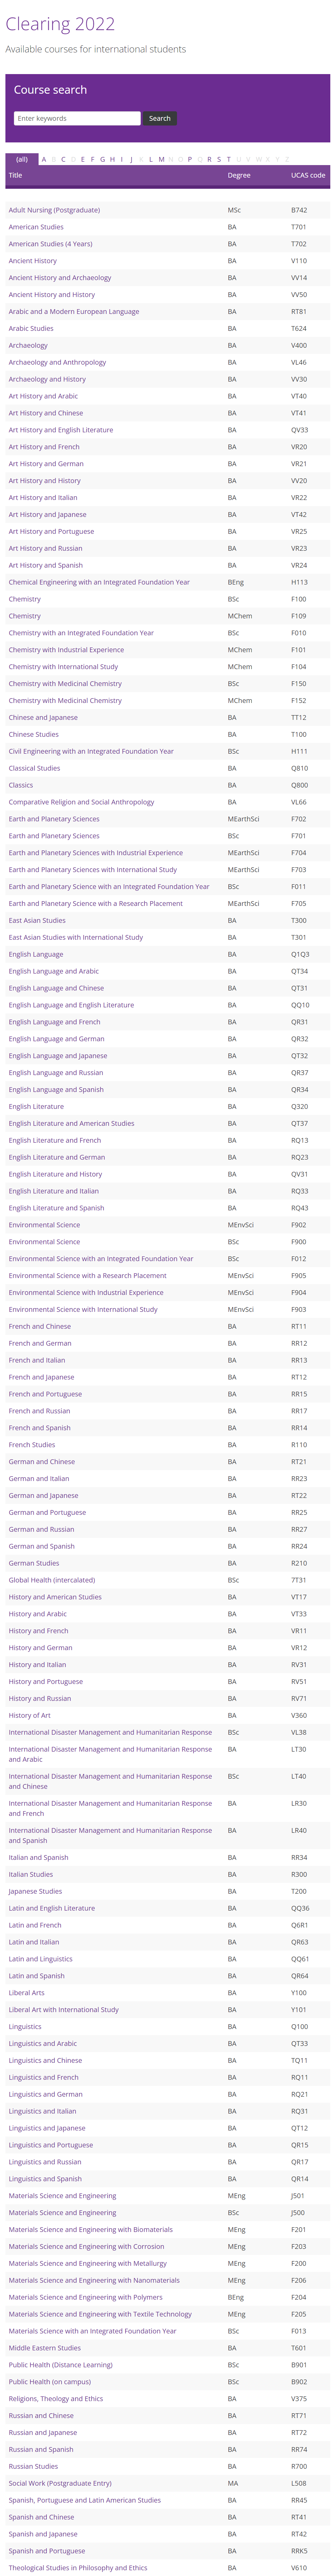Open the Classical Studies course link
This screenshot has height=2576, width=332.
[34, 768]
